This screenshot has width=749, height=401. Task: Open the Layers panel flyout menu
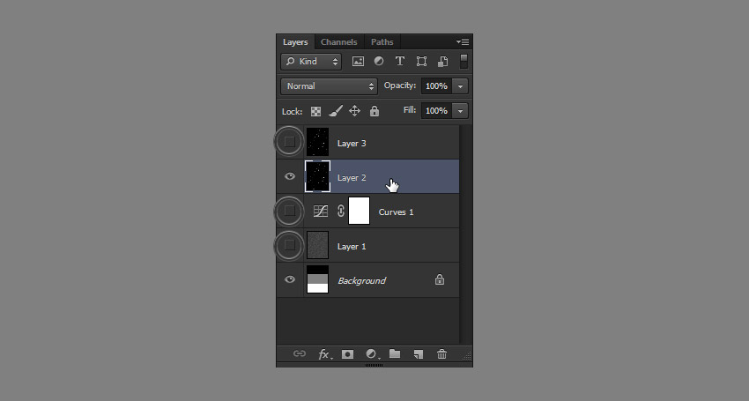point(463,42)
